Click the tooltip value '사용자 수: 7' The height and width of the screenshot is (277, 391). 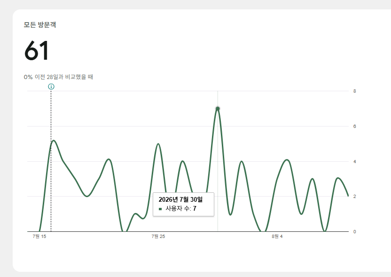181,208
